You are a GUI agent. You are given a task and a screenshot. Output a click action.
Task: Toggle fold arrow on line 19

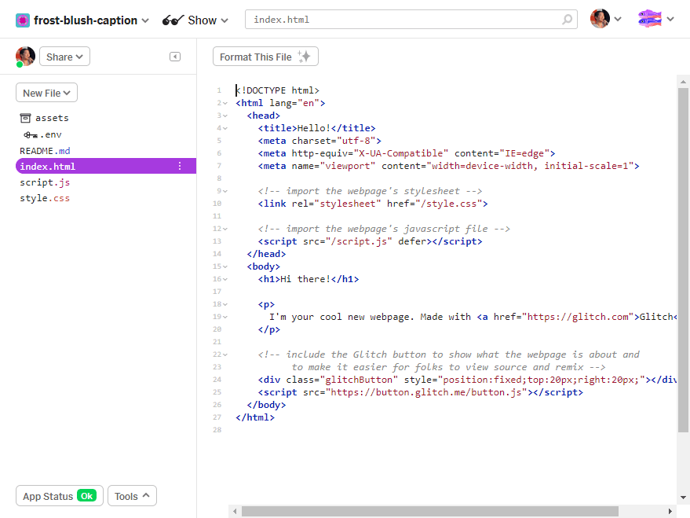(225, 317)
